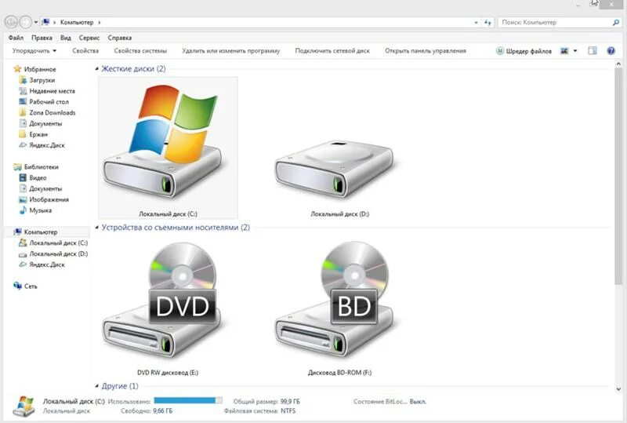Screen dimensions: 627x423
Task: Open Видео library
Action: (x=33, y=177)
